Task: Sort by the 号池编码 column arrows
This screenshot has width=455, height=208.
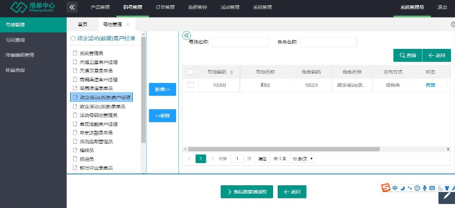Action: pyautogui.click(x=231, y=72)
